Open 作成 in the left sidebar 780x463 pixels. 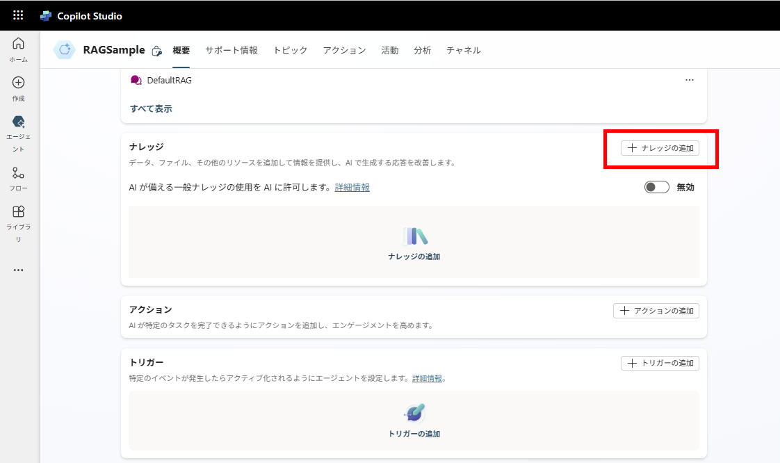click(x=19, y=88)
